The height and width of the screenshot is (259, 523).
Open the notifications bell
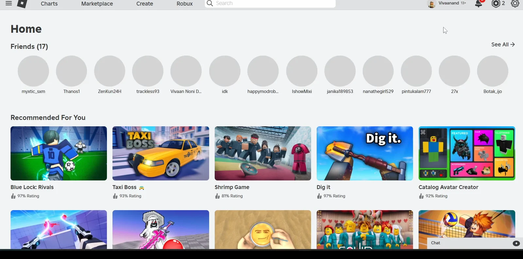click(x=479, y=4)
